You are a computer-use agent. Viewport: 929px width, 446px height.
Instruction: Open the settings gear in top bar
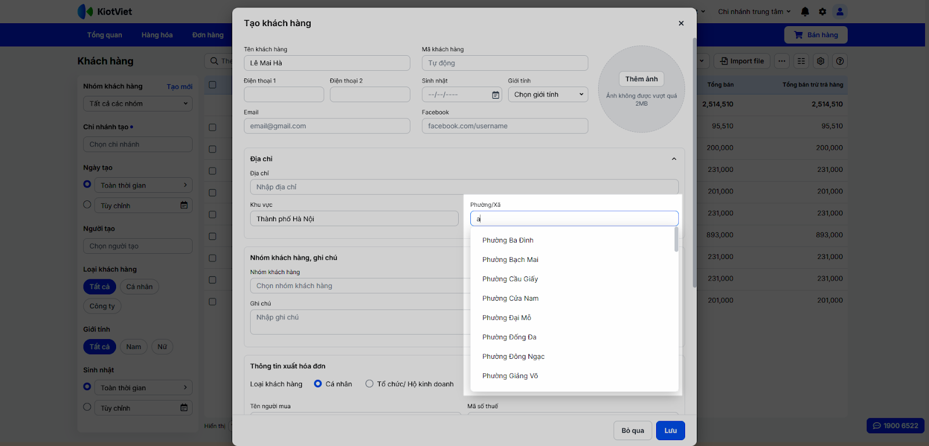pyautogui.click(x=822, y=12)
